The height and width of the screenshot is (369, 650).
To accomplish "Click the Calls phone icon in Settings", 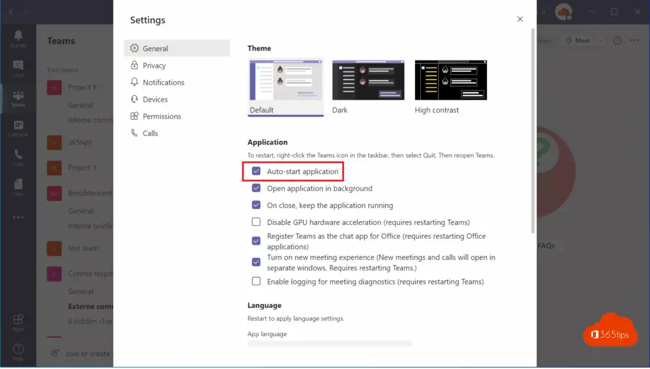I will click(x=135, y=133).
